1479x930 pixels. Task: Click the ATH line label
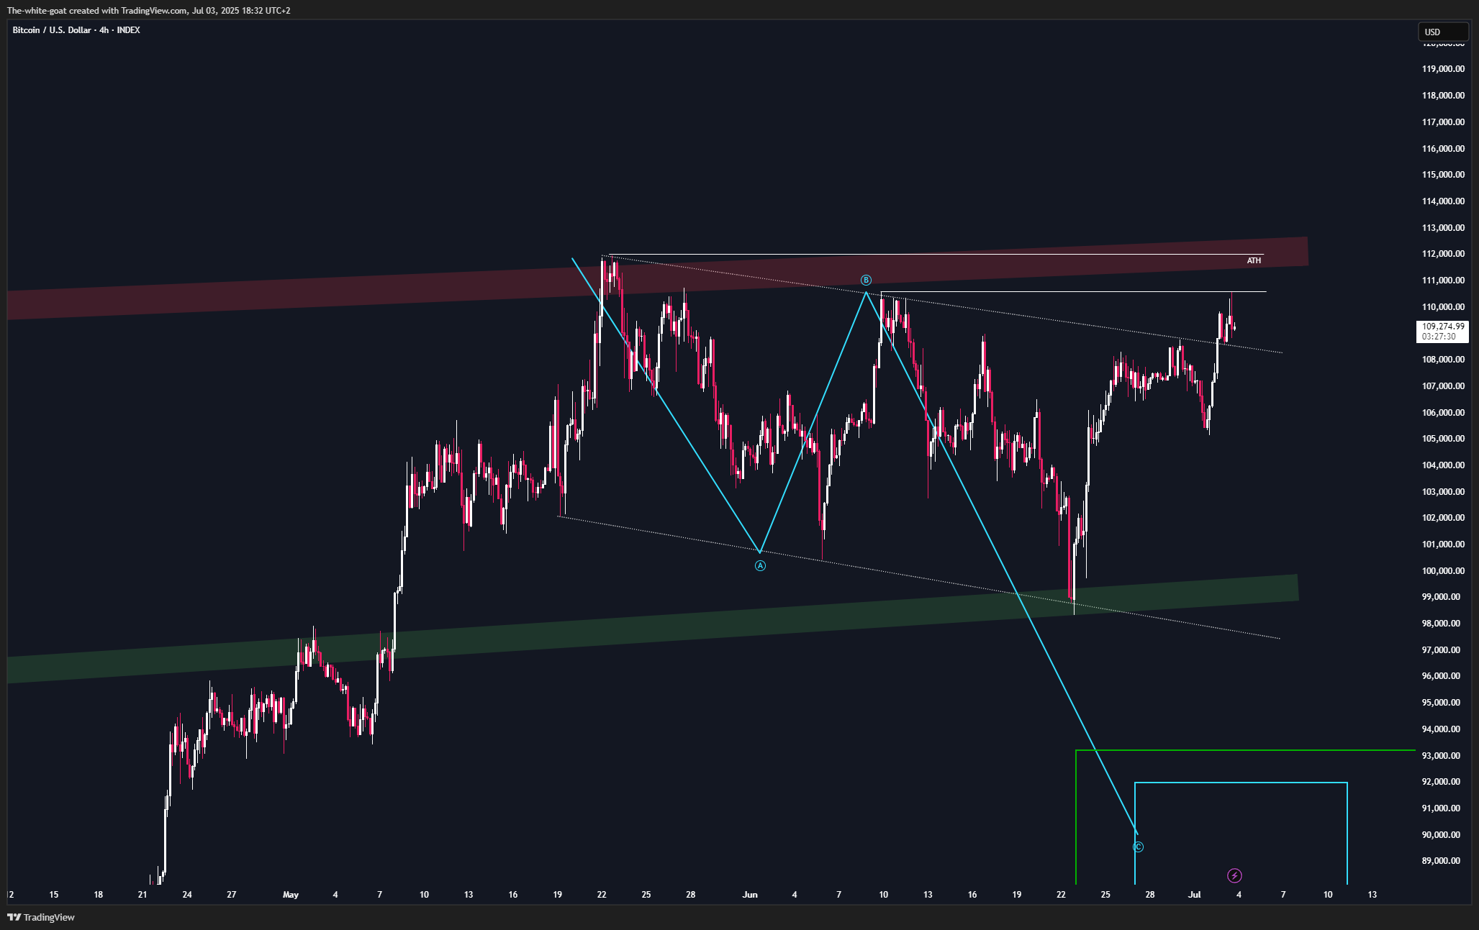[x=1254, y=260]
